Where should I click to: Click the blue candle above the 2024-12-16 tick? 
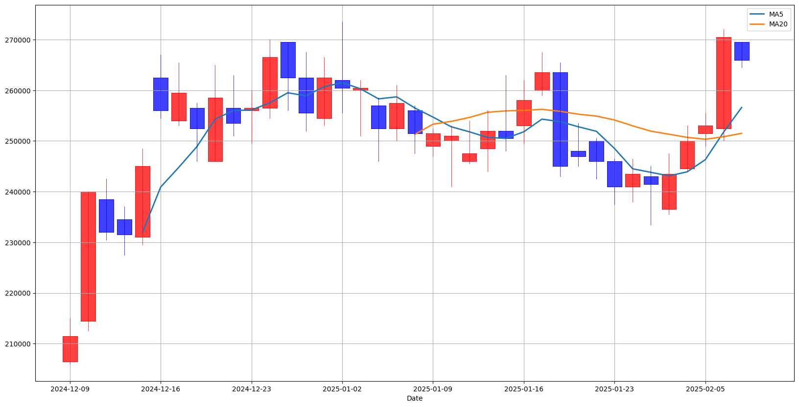161,94
